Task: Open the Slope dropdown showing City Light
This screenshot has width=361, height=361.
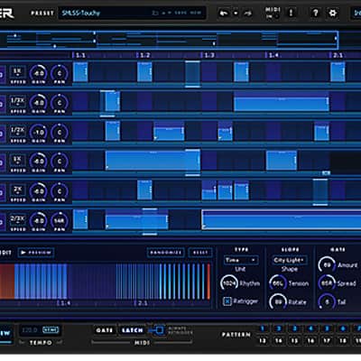Action: [x=290, y=260]
